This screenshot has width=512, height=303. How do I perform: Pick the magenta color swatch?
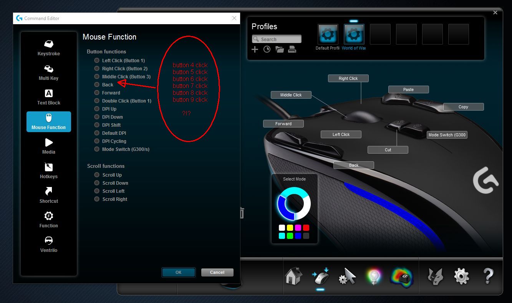click(x=298, y=228)
